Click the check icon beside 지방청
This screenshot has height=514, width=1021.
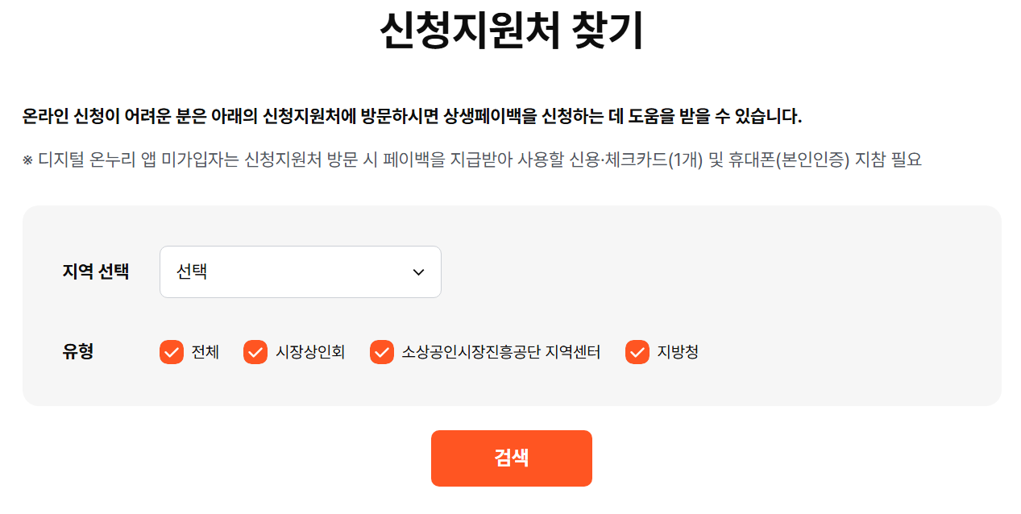pyautogui.click(x=636, y=352)
